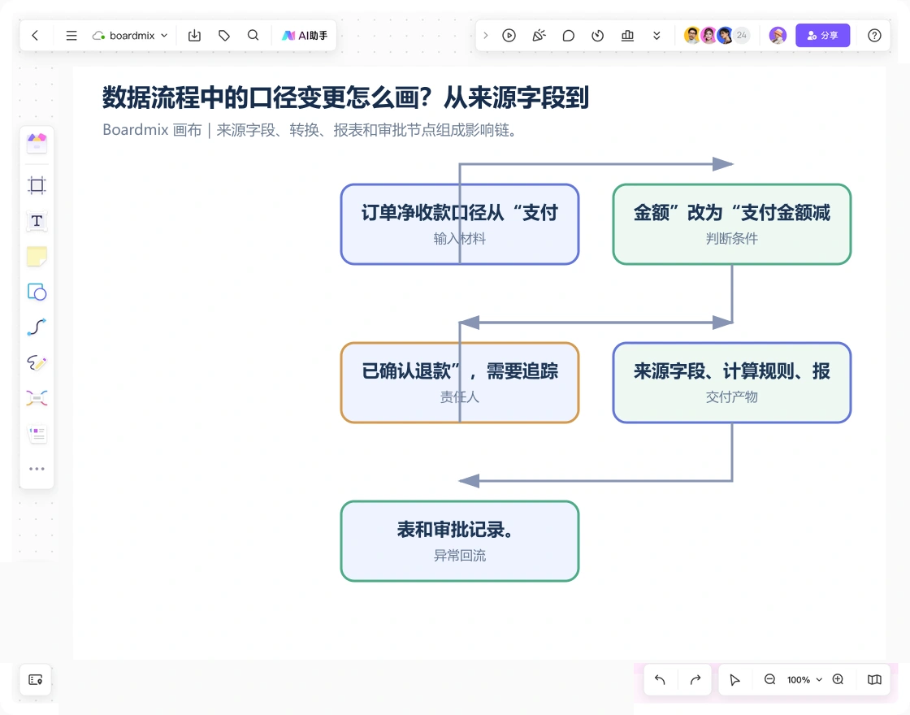This screenshot has height=715, width=910.
Task: Open comments with the speech bubble icon
Action: [x=568, y=36]
